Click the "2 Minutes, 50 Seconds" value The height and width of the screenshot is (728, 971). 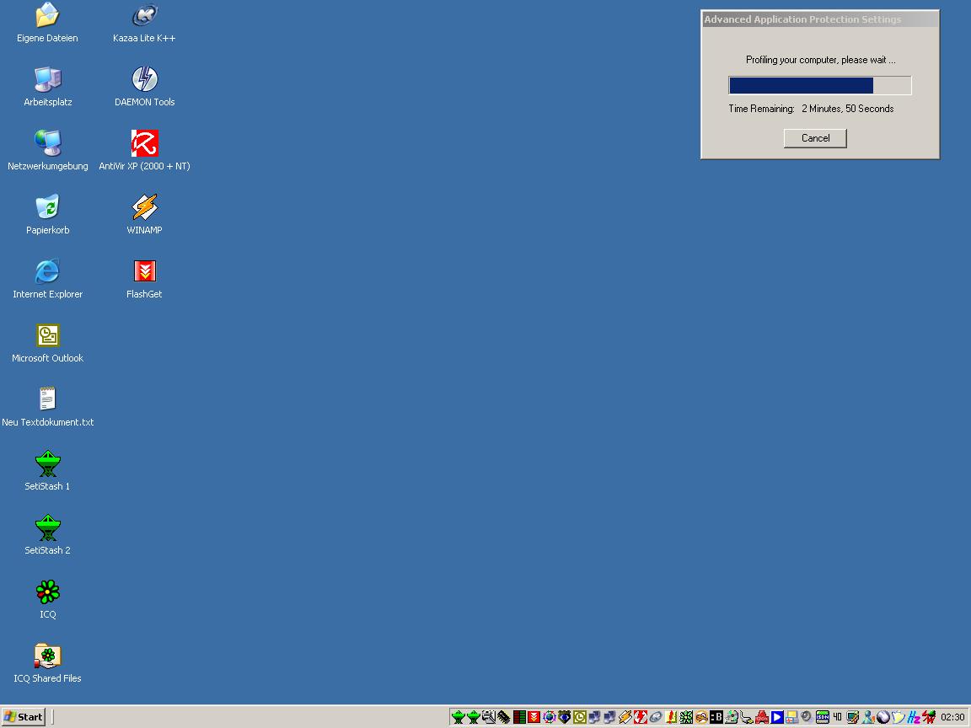848,109
